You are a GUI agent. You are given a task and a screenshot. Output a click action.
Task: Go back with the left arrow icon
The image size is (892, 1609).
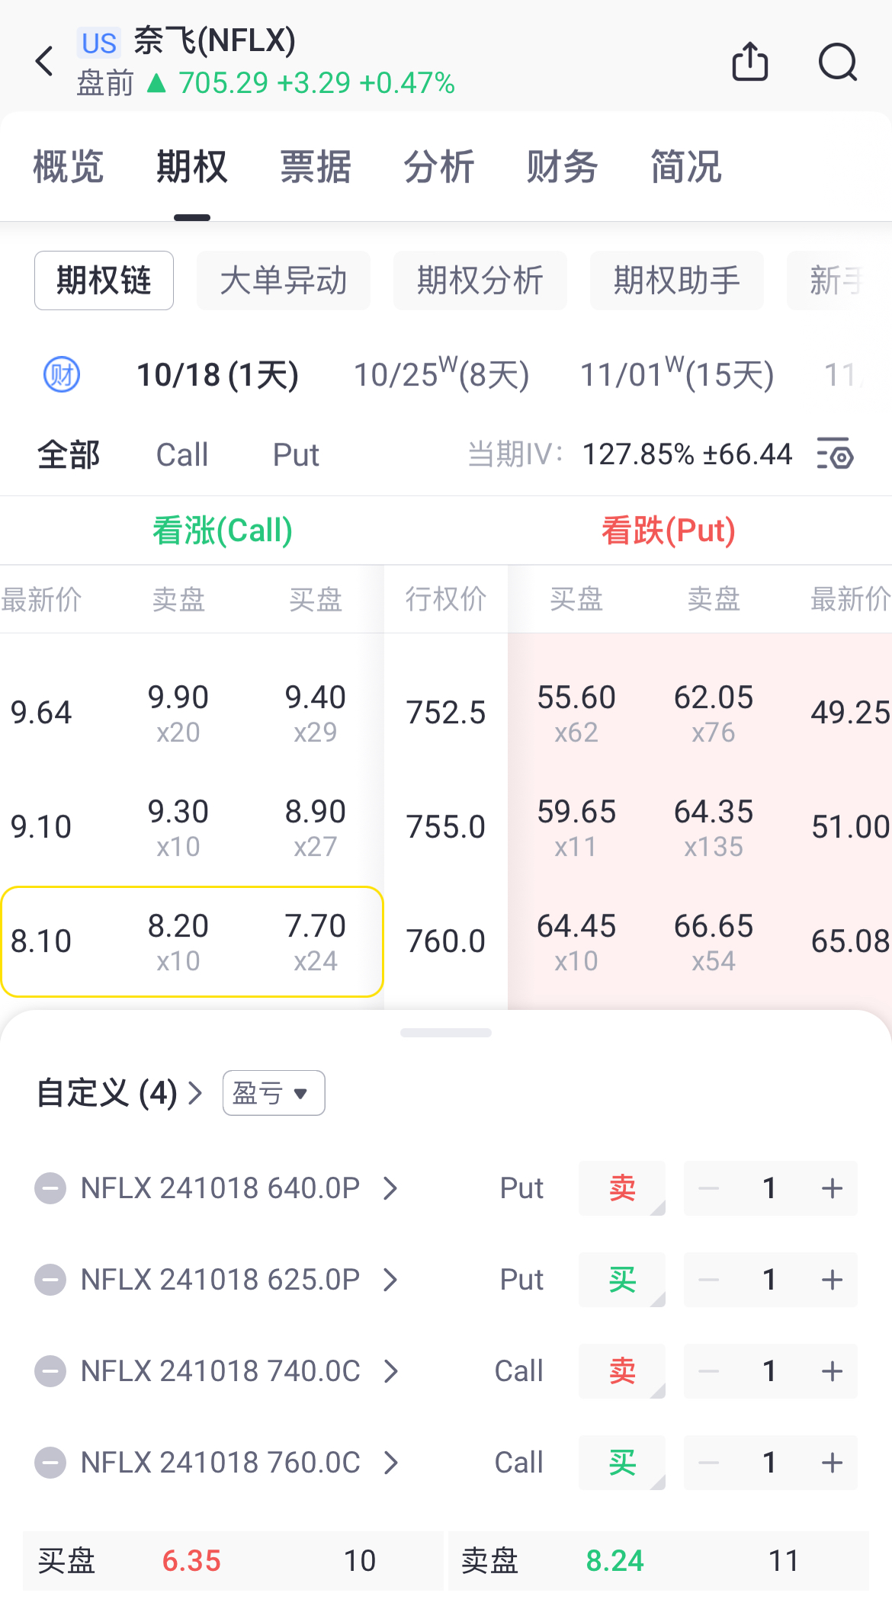click(44, 61)
